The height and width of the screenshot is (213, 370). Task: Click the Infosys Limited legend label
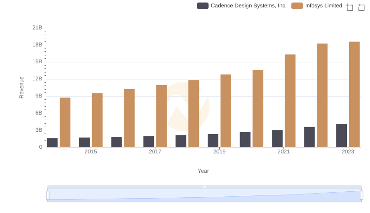tap(323, 6)
